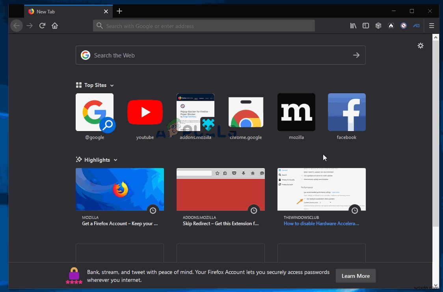Open the cube extension icon in the toolbar
This screenshot has height=292, width=443.
tap(378, 26)
